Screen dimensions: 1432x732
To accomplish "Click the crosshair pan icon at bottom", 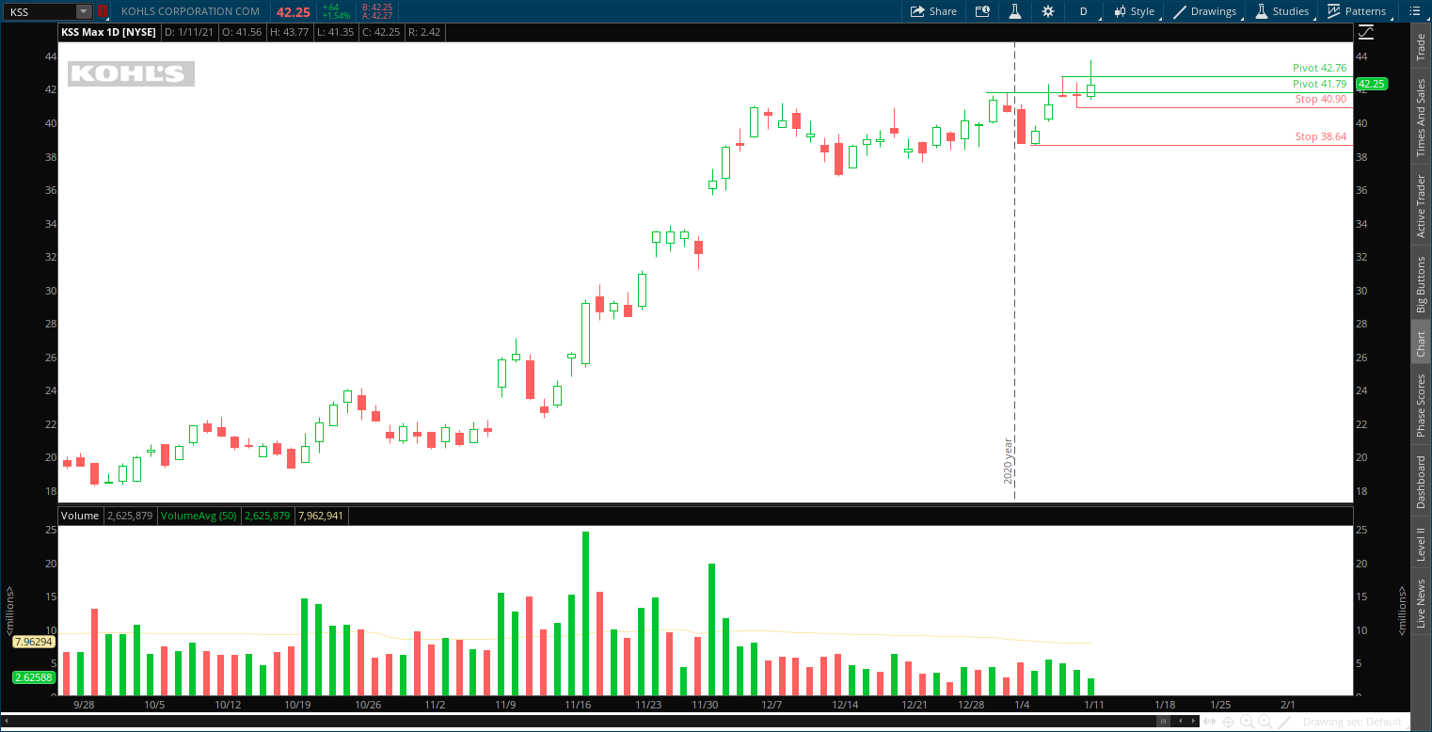I will pos(1228,722).
